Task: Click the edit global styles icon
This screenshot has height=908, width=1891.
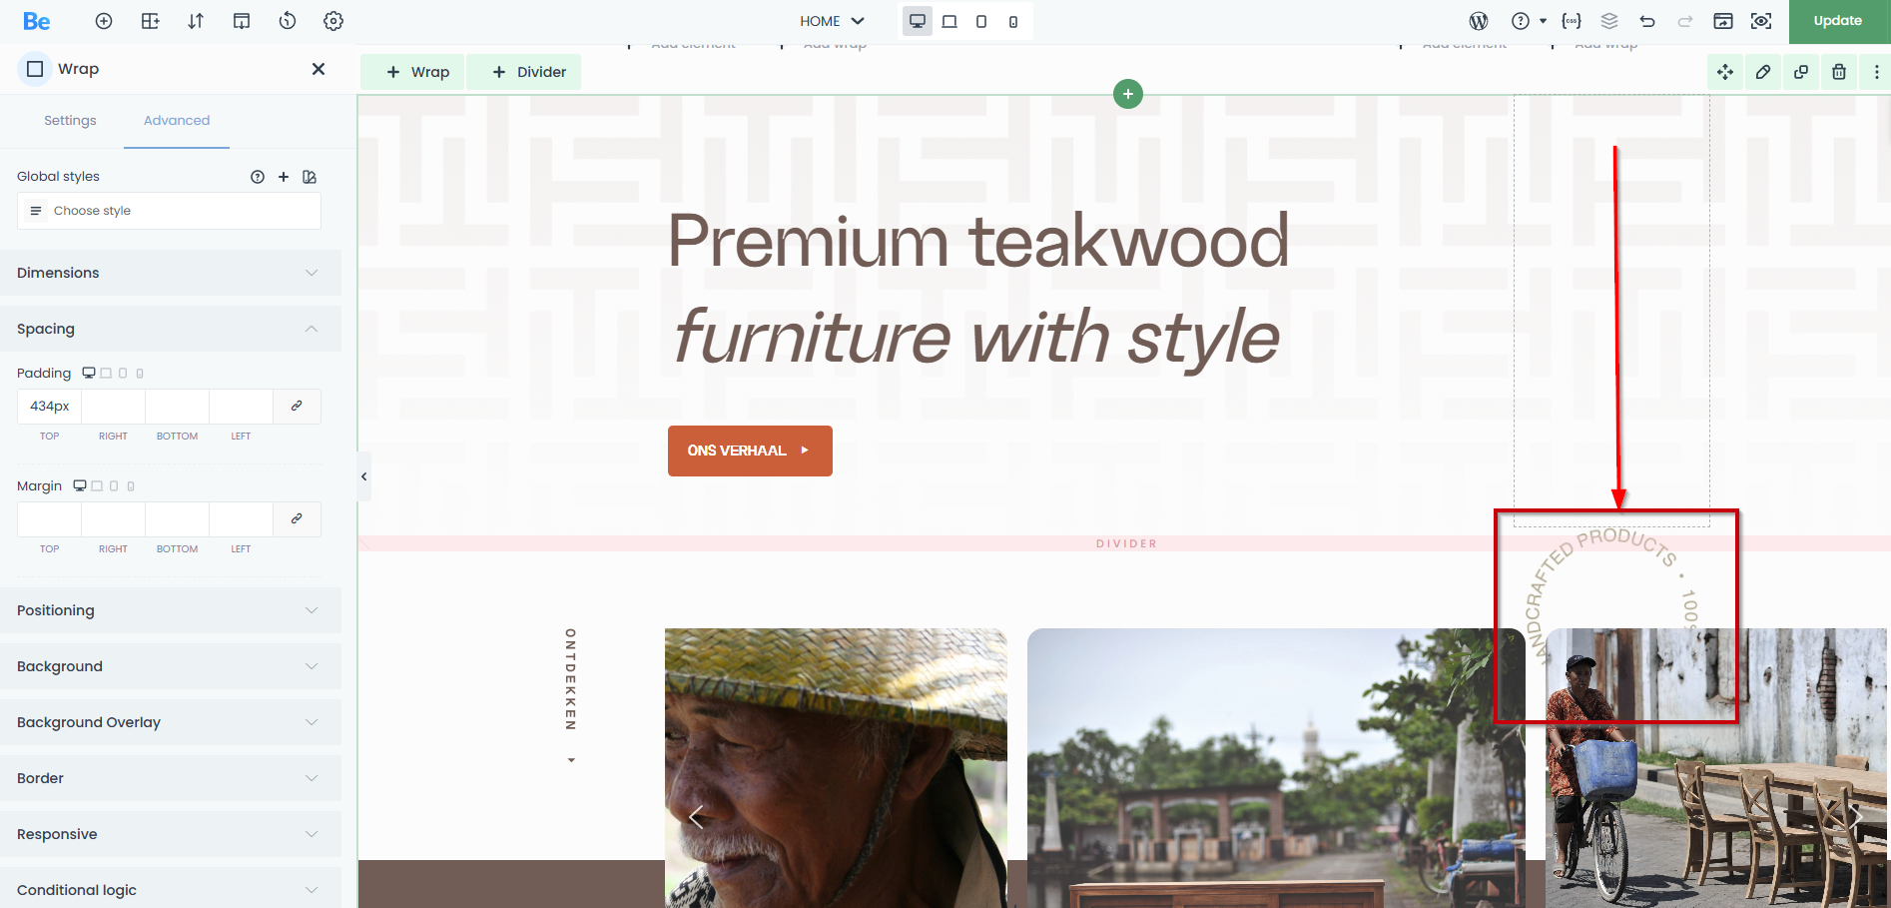Action: tap(310, 177)
